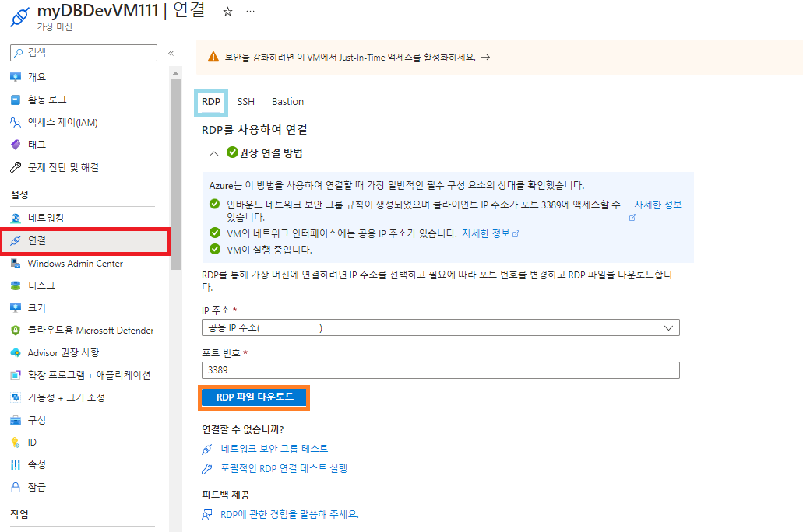Click the 개요 overview monitor icon
The image size is (803, 532).
point(16,77)
